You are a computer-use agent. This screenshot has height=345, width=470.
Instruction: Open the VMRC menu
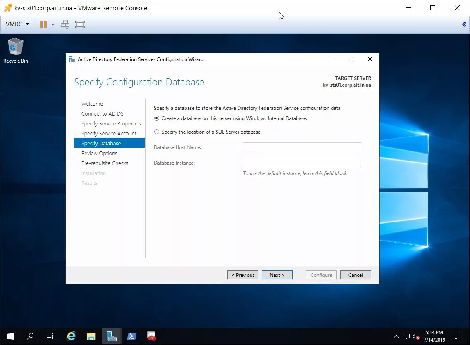17,24
